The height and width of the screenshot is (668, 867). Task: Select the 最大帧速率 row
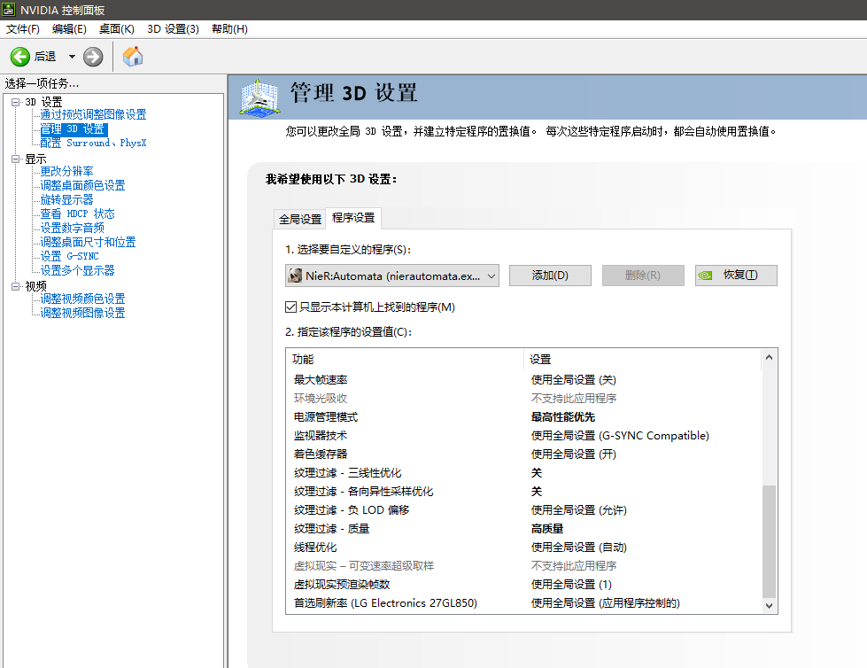tap(523, 380)
